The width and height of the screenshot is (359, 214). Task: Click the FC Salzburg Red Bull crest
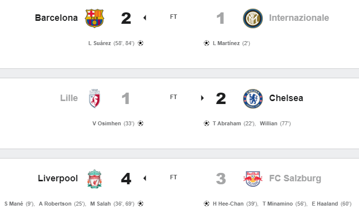click(x=253, y=179)
